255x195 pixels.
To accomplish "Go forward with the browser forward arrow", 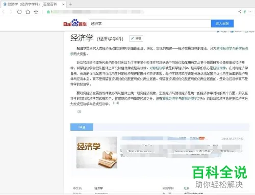I will pyautogui.click(x=11, y=12).
